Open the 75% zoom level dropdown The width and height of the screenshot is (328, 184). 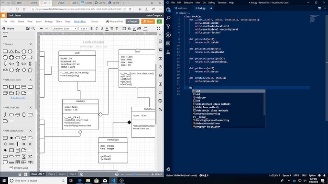[x=158, y=174]
